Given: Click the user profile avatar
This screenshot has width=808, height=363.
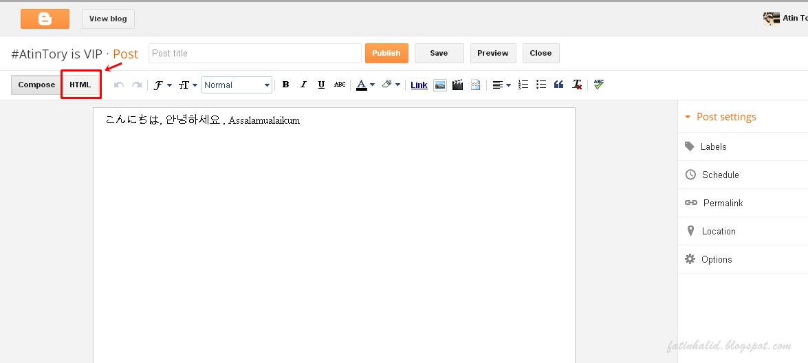Looking at the screenshot, I should point(771,19).
